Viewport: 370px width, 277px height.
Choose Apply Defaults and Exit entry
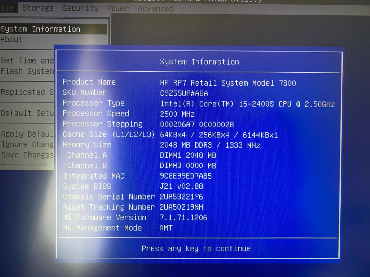click(27, 134)
